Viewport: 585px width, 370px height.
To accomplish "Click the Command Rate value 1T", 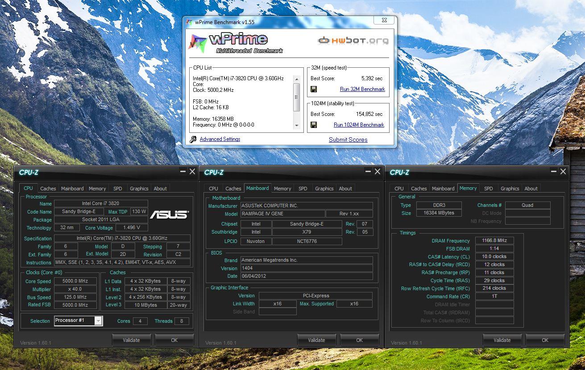I will tap(494, 296).
